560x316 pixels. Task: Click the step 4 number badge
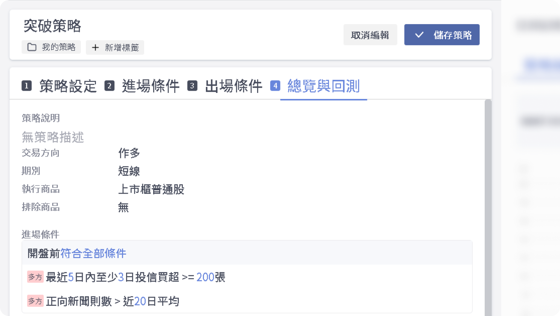coord(275,86)
